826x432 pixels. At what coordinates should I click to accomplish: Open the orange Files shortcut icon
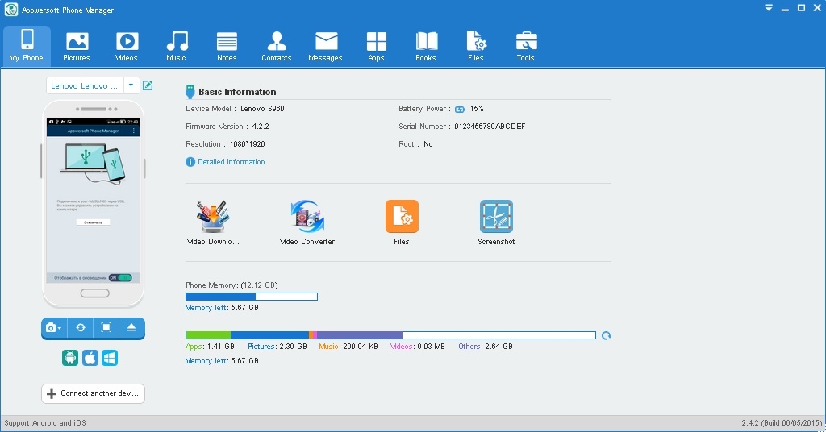(402, 217)
